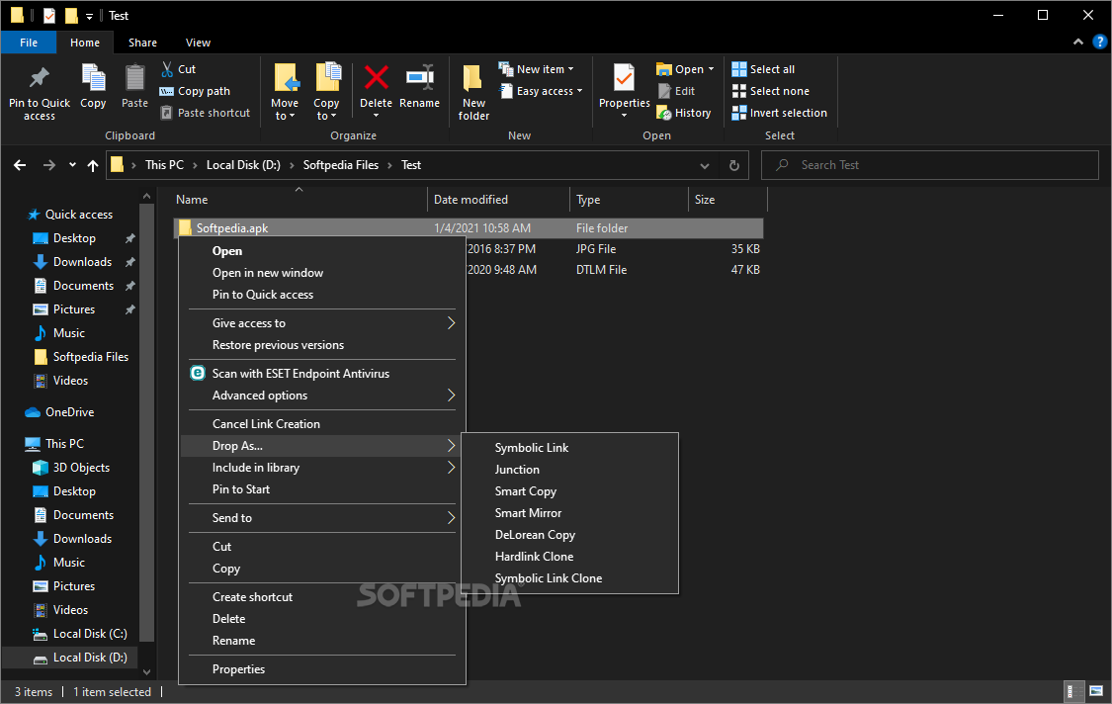Viewport: 1112px width, 704px height.
Task: Click Select all in the ribbon
Action: (763, 69)
